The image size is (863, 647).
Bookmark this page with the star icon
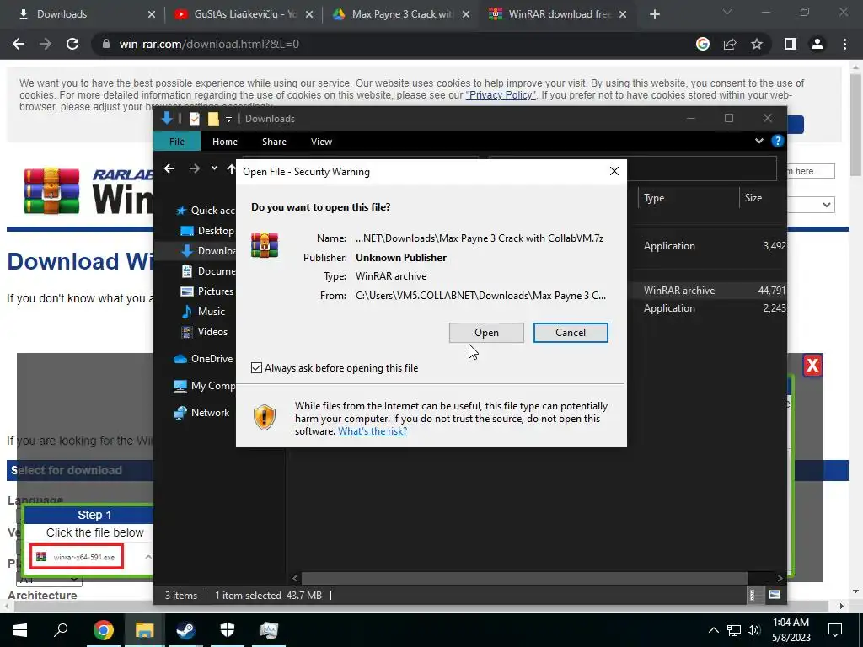tap(757, 44)
